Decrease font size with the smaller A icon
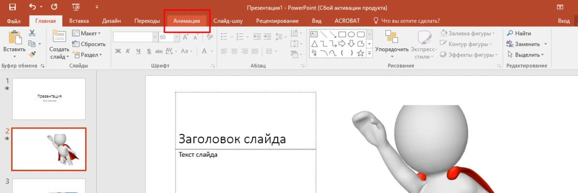 [x=196, y=37]
